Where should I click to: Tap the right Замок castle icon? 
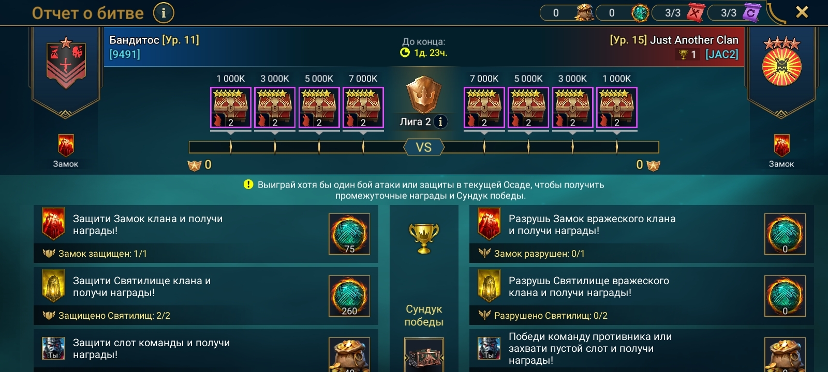pyautogui.click(x=781, y=146)
